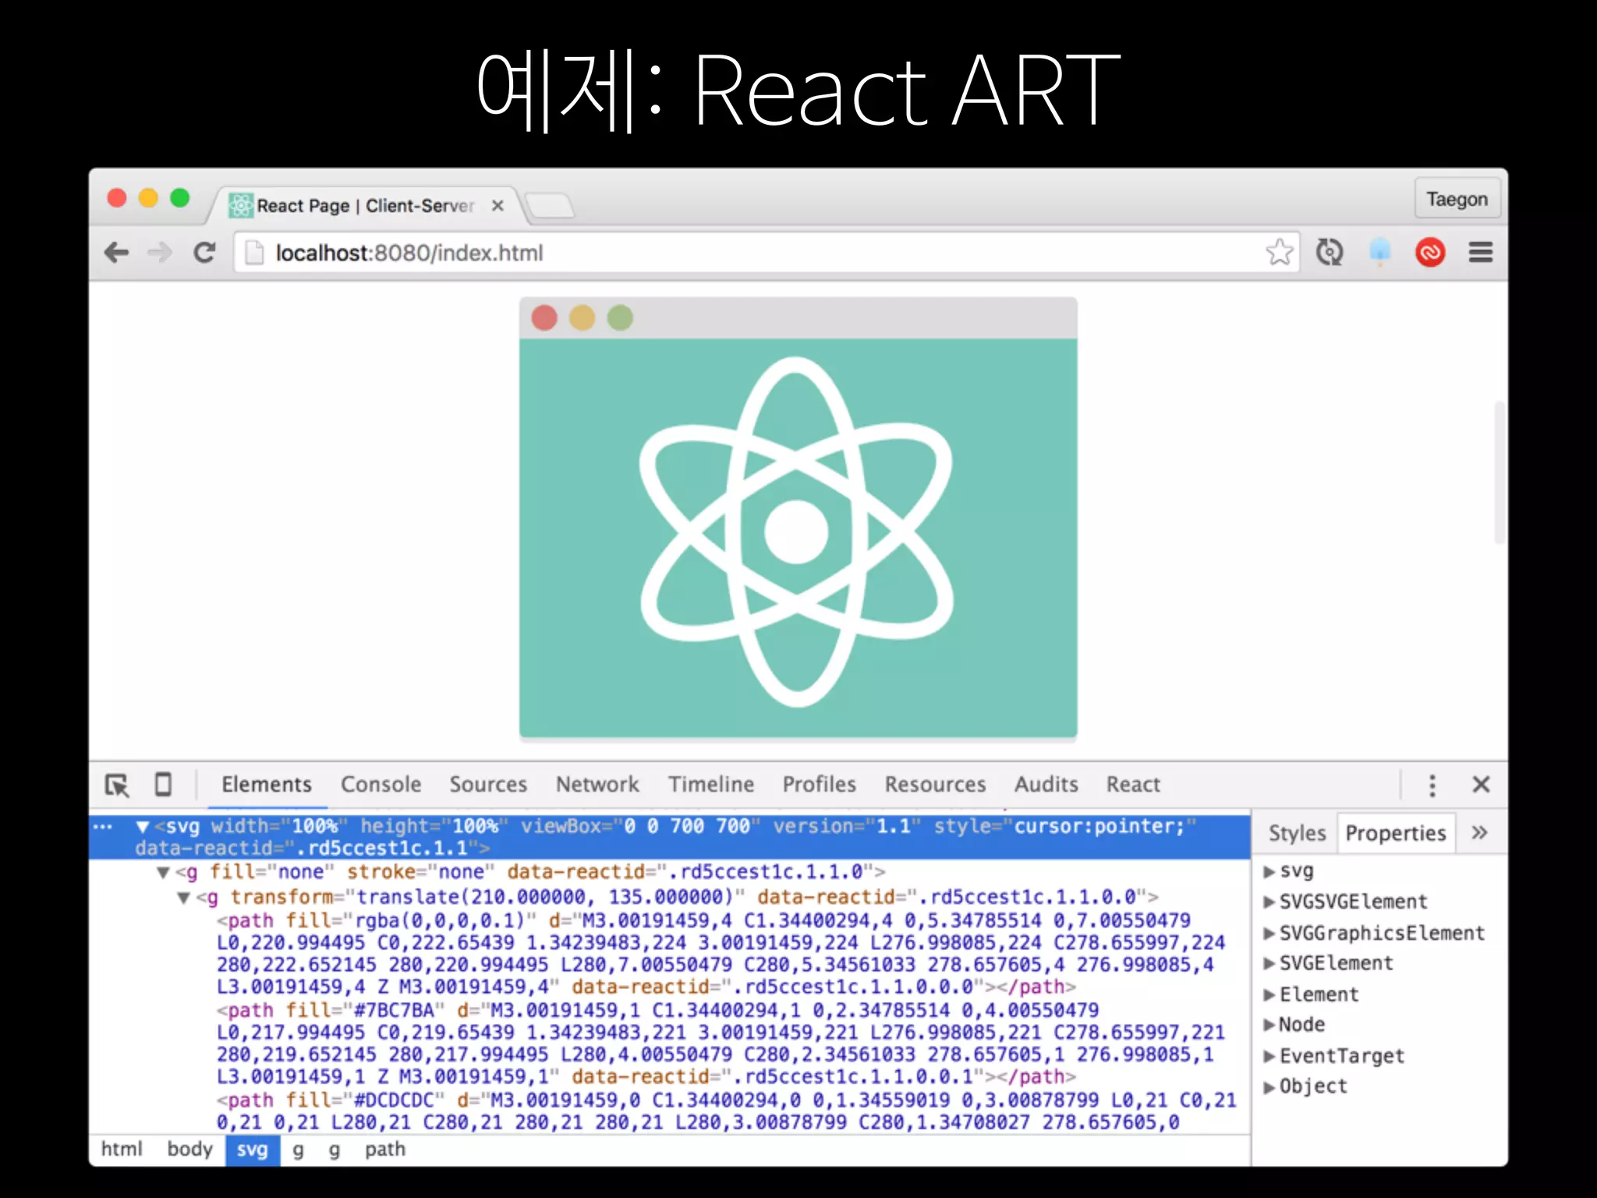1597x1198 pixels.
Task: Select body in the breadcrumb bar
Action: click(x=190, y=1150)
